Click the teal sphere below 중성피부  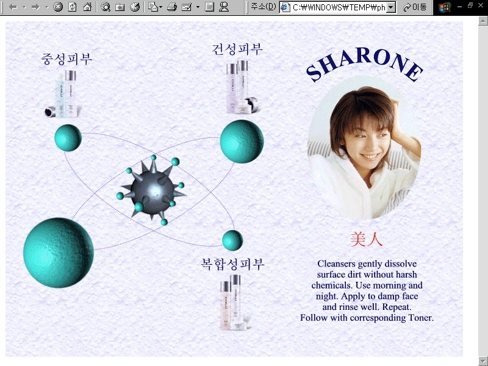tap(68, 138)
